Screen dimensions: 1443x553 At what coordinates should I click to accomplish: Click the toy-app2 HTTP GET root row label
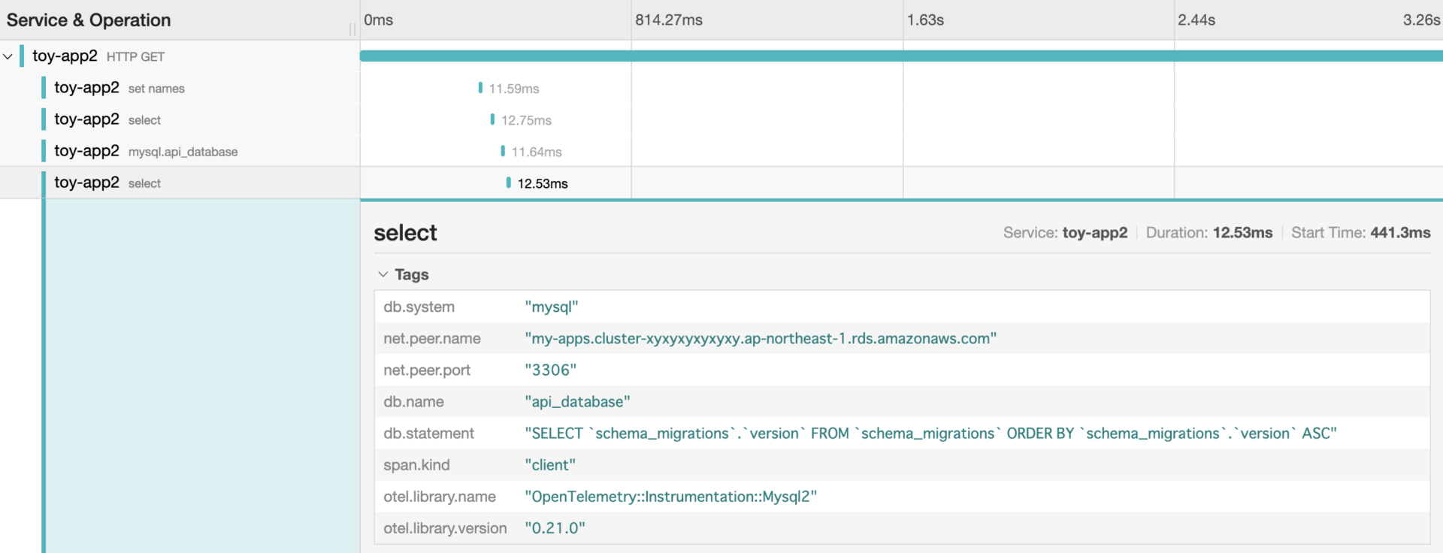pos(98,56)
